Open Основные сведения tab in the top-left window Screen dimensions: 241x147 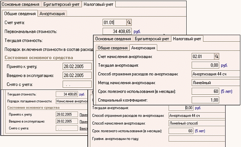(21, 5)
